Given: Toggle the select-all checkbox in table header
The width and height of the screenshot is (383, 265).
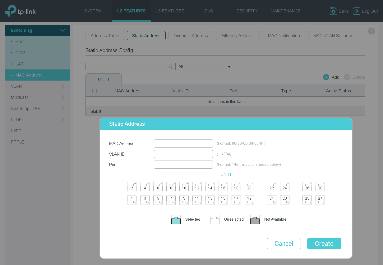Looking at the screenshot, I should pyautogui.click(x=95, y=91).
